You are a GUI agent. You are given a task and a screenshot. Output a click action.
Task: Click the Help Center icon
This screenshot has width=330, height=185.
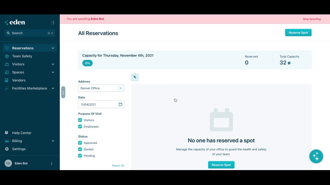coord(7,133)
